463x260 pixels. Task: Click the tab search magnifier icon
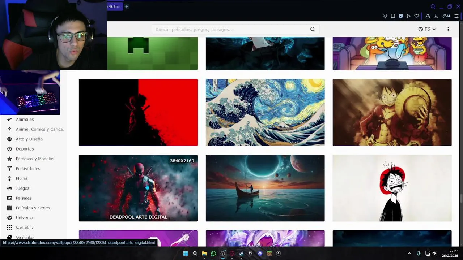click(433, 6)
